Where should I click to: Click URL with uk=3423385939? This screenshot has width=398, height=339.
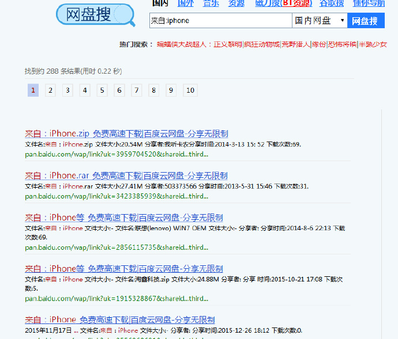(117, 196)
